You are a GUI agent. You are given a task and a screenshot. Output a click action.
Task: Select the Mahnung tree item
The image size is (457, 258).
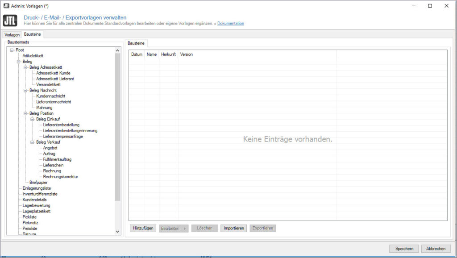point(44,108)
